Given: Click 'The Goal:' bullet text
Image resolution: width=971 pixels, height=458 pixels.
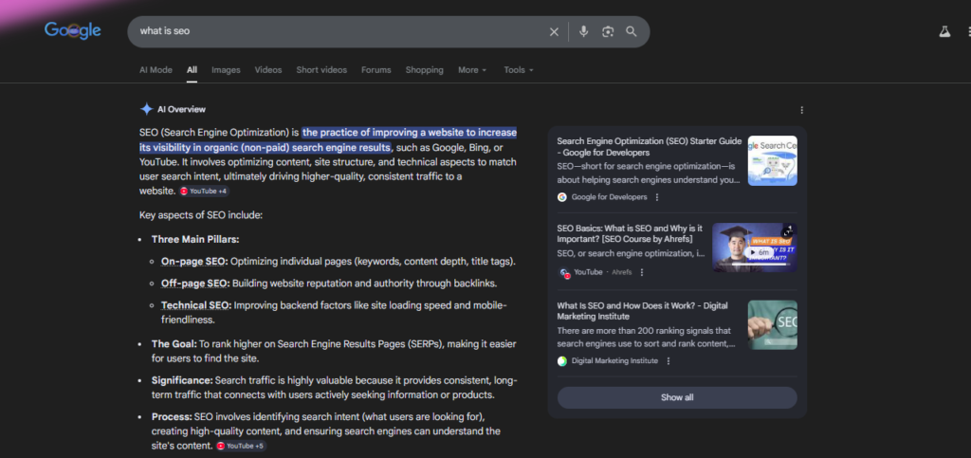Looking at the screenshot, I should point(174,343).
